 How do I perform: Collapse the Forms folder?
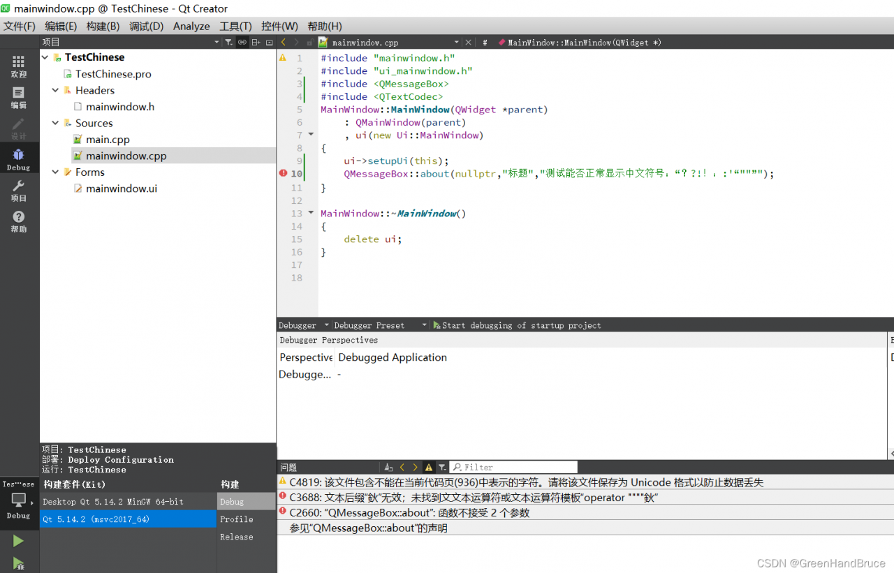click(x=56, y=172)
